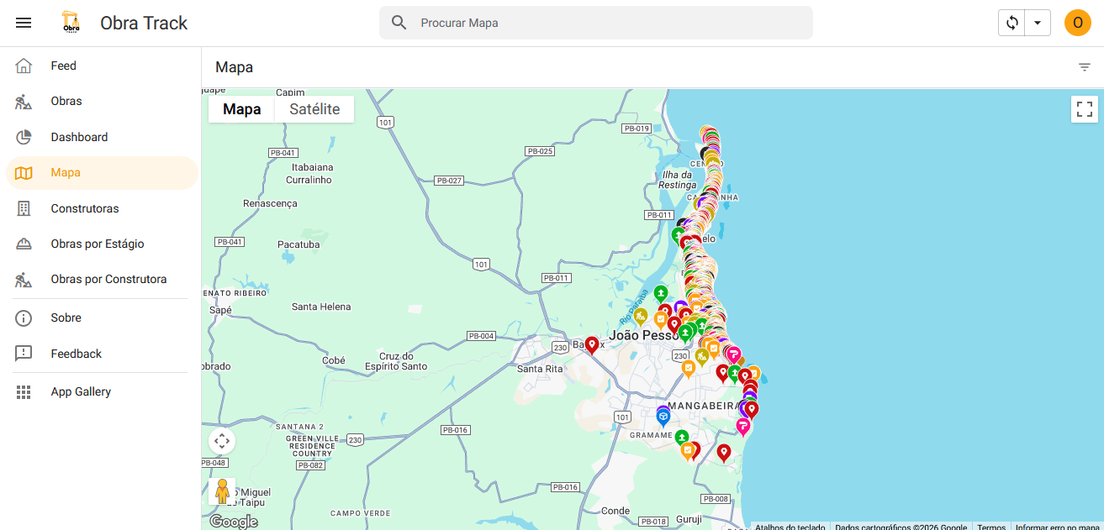The image size is (1104, 530).
Task: Open Informar erro no mapa
Action: point(1058,527)
